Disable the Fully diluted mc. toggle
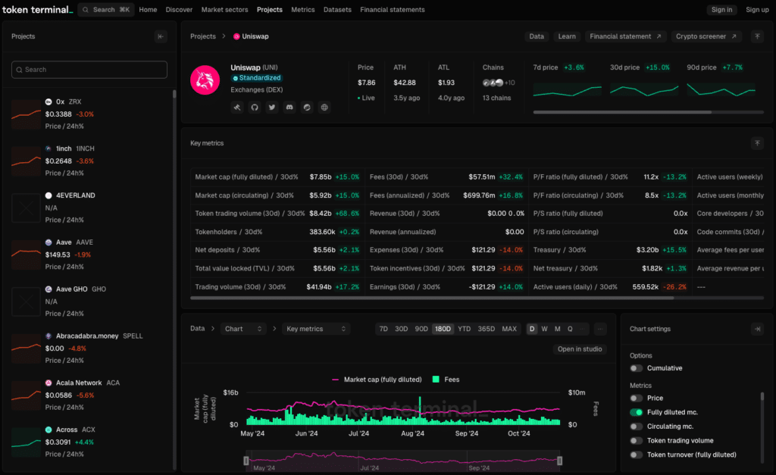 (637, 412)
